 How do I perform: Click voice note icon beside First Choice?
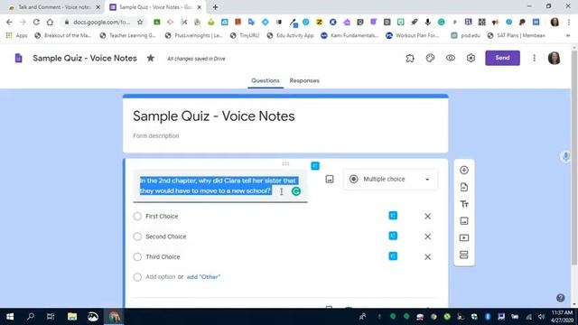click(x=393, y=216)
